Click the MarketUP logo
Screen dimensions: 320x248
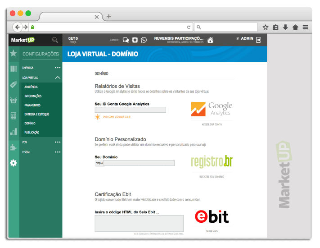(23, 40)
